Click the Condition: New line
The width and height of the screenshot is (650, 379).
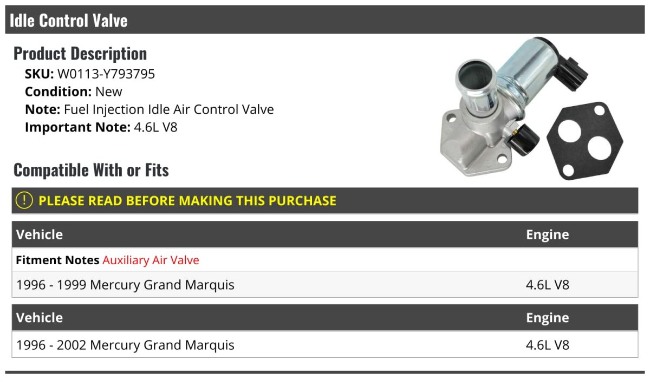click(x=74, y=92)
